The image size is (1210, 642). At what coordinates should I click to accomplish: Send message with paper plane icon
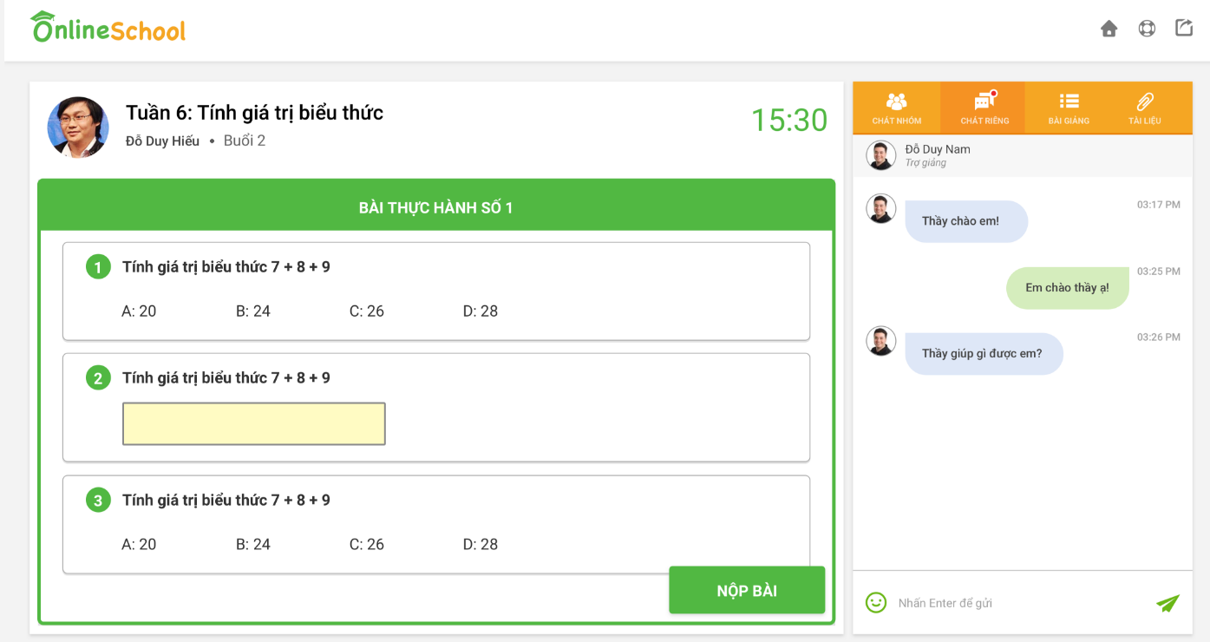[x=1167, y=603]
